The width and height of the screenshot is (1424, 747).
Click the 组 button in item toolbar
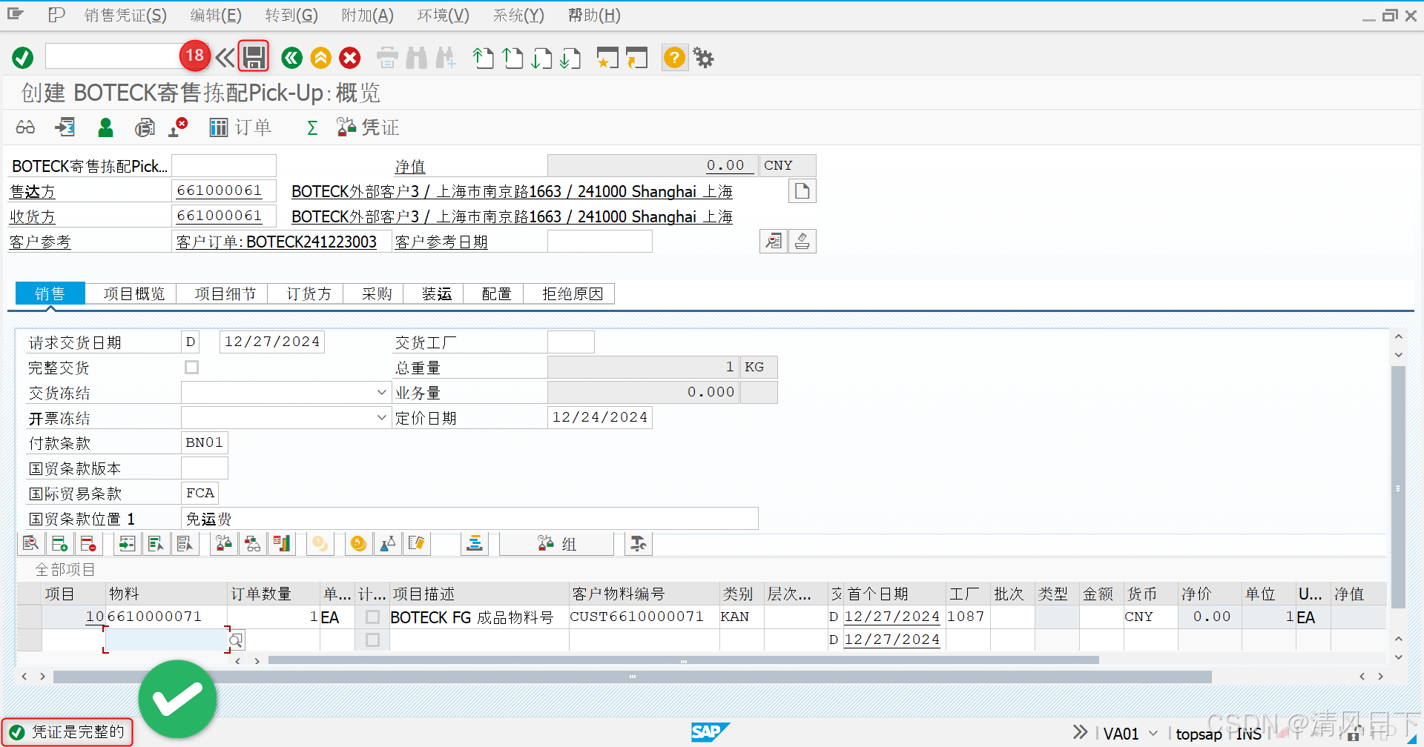point(557,544)
